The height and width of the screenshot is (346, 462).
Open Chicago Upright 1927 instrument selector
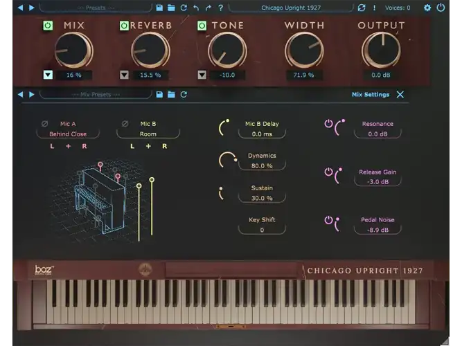pos(291,8)
